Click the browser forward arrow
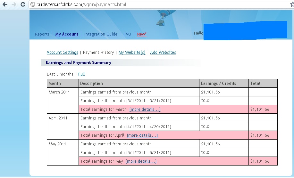The height and width of the screenshot is (178, 294). pos(14,4)
